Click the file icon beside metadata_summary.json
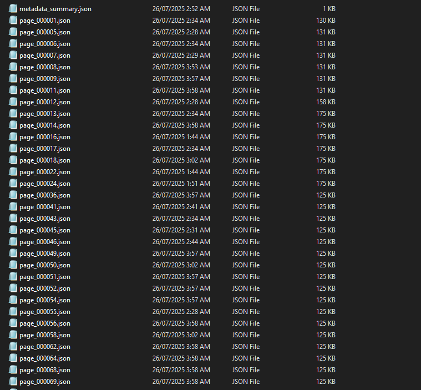This screenshot has height=390, width=421. [13, 8]
